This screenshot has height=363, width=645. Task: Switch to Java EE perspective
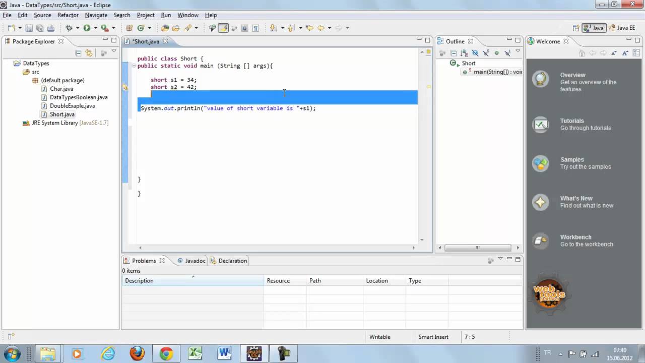coord(622,28)
